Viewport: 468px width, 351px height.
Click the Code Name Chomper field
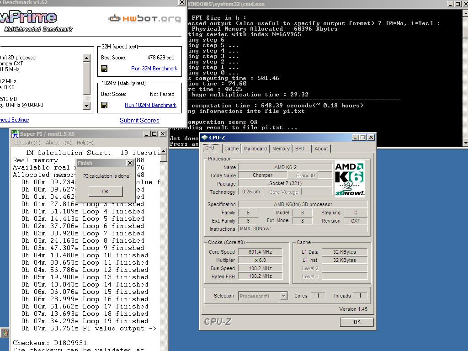point(263,175)
